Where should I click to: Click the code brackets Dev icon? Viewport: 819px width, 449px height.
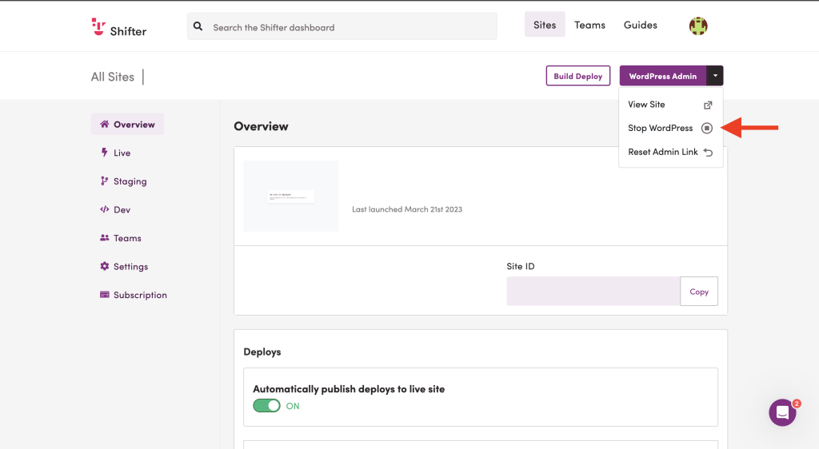[x=105, y=209]
